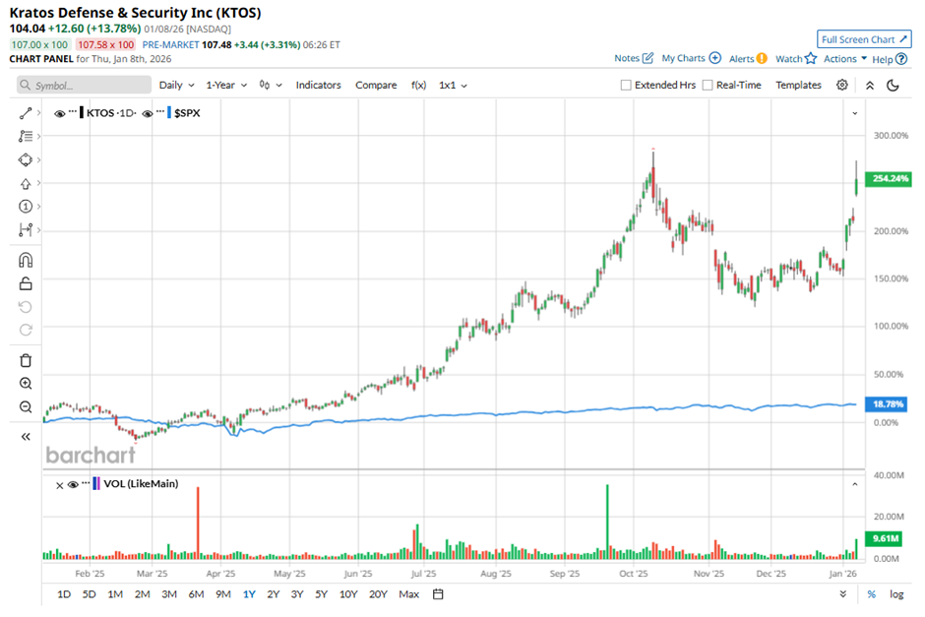The height and width of the screenshot is (617, 925).
Task: Select the trend line drawing tool
Action: click(x=26, y=114)
